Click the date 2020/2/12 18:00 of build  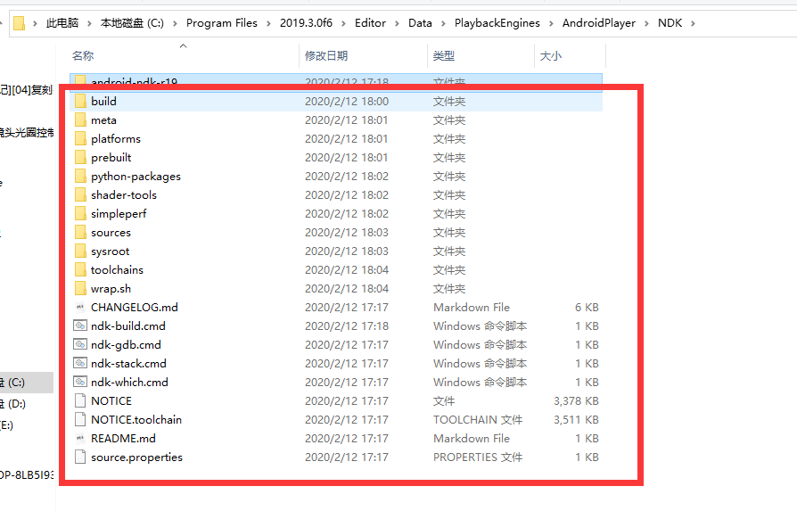pyautogui.click(x=347, y=101)
